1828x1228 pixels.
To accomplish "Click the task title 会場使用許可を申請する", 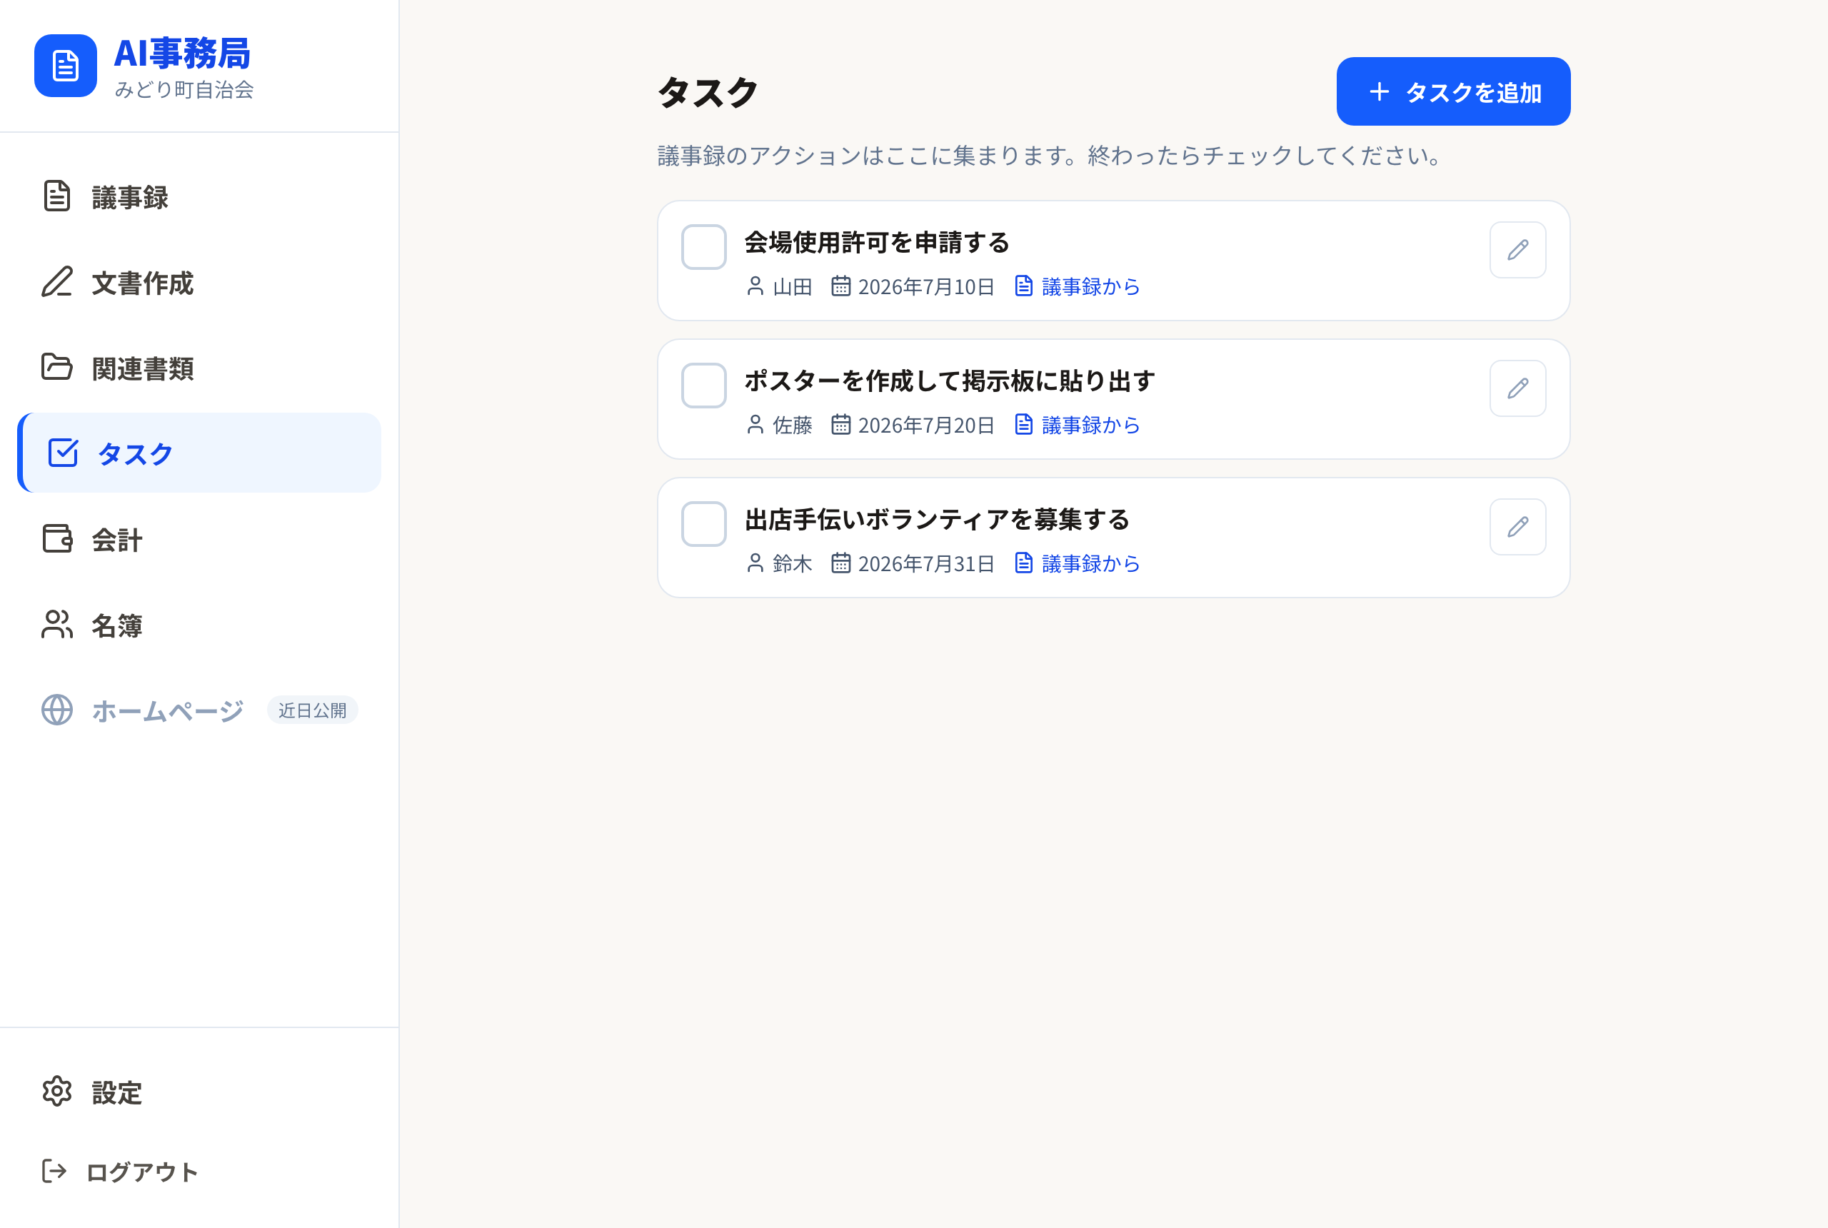I will point(877,242).
